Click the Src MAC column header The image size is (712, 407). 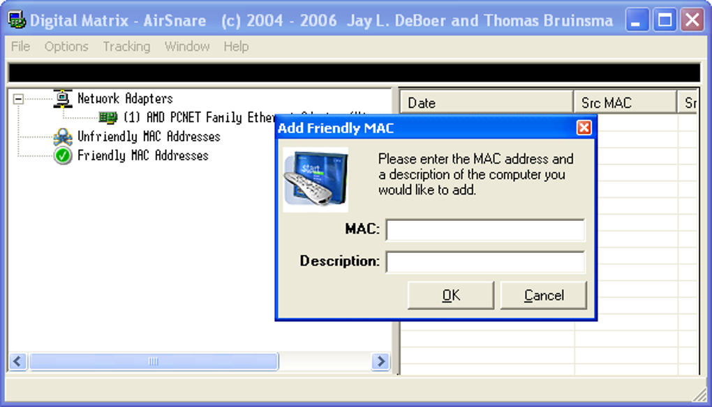tap(625, 103)
